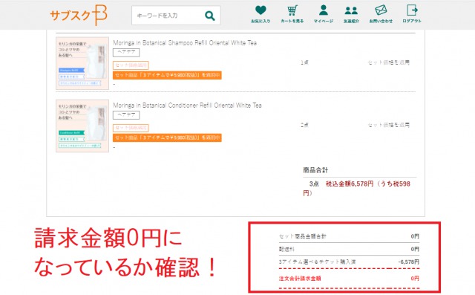Click セット価格適用 badge under Shampoo Refill
Screen dimensions: 475x295
click(x=131, y=65)
